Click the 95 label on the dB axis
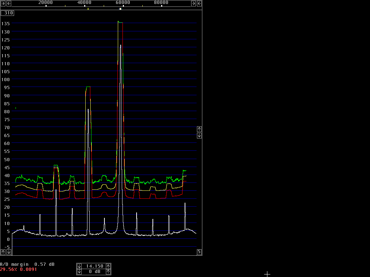The image size is (370, 277). click(7, 87)
